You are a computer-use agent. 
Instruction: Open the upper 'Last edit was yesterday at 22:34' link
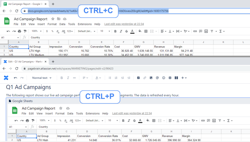[124, 24]
